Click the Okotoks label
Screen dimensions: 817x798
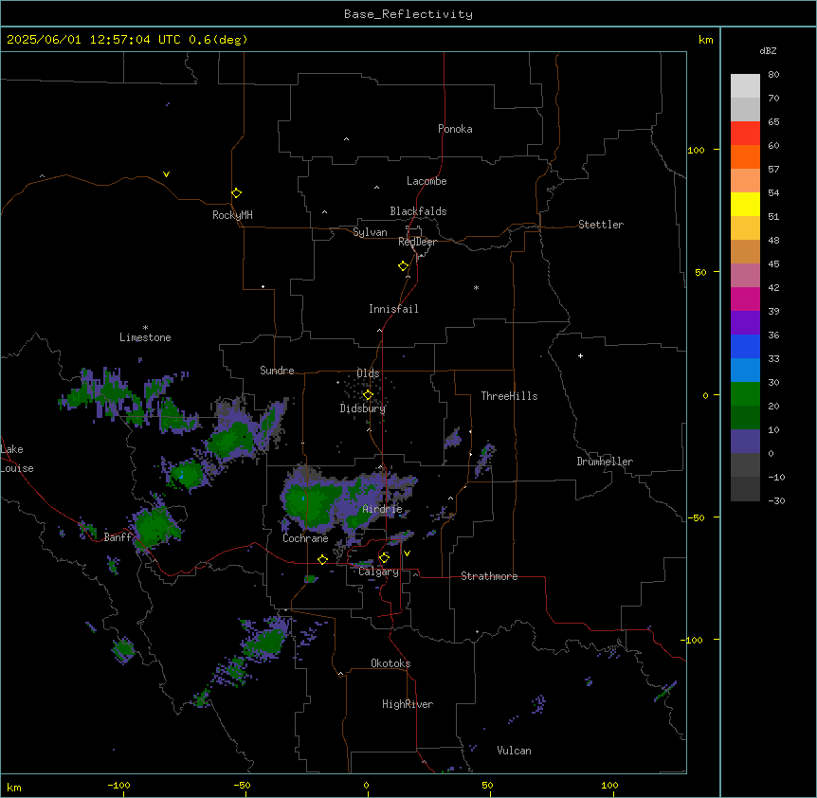click(x=390, y=663)
